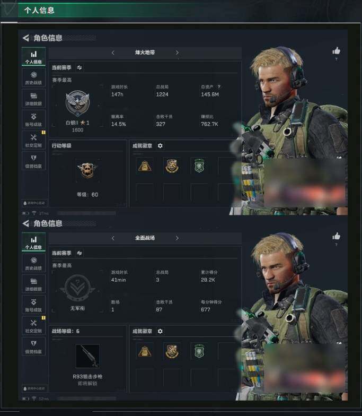Open the 成就徽章 settings gear in upper panel

[160, 145]
